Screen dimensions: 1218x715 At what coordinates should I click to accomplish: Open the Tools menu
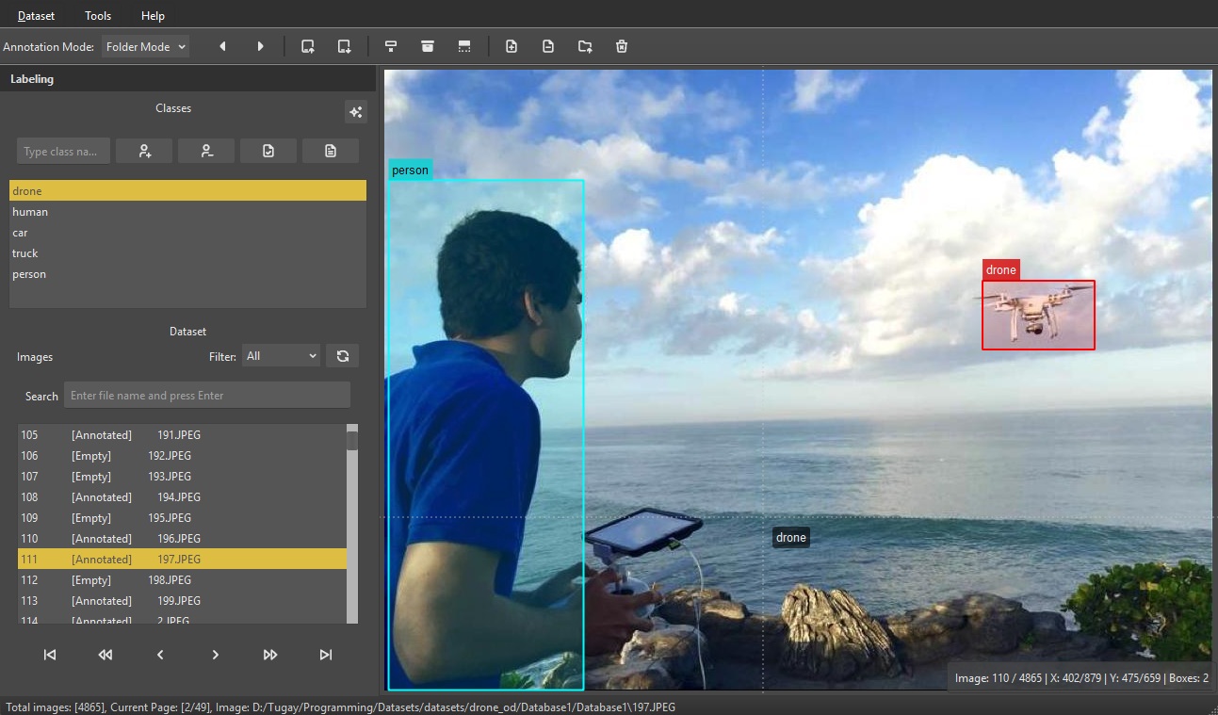tap(97, 15)
